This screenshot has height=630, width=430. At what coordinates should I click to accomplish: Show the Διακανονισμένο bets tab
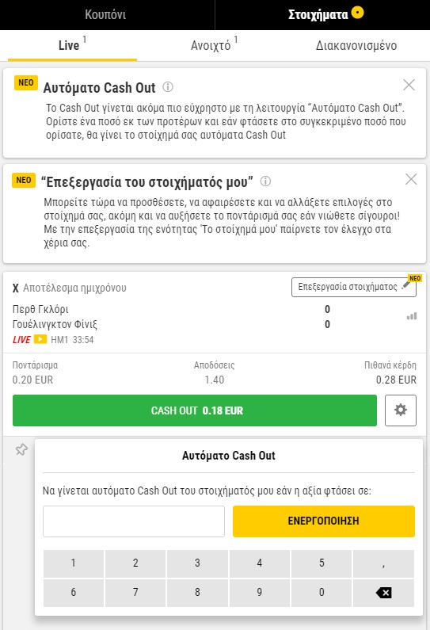(356, 45)
